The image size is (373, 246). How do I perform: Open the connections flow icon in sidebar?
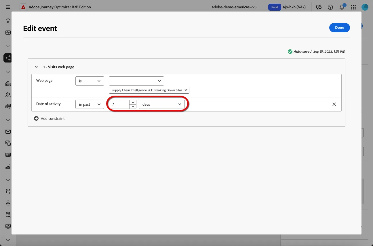tap(8, 192)
